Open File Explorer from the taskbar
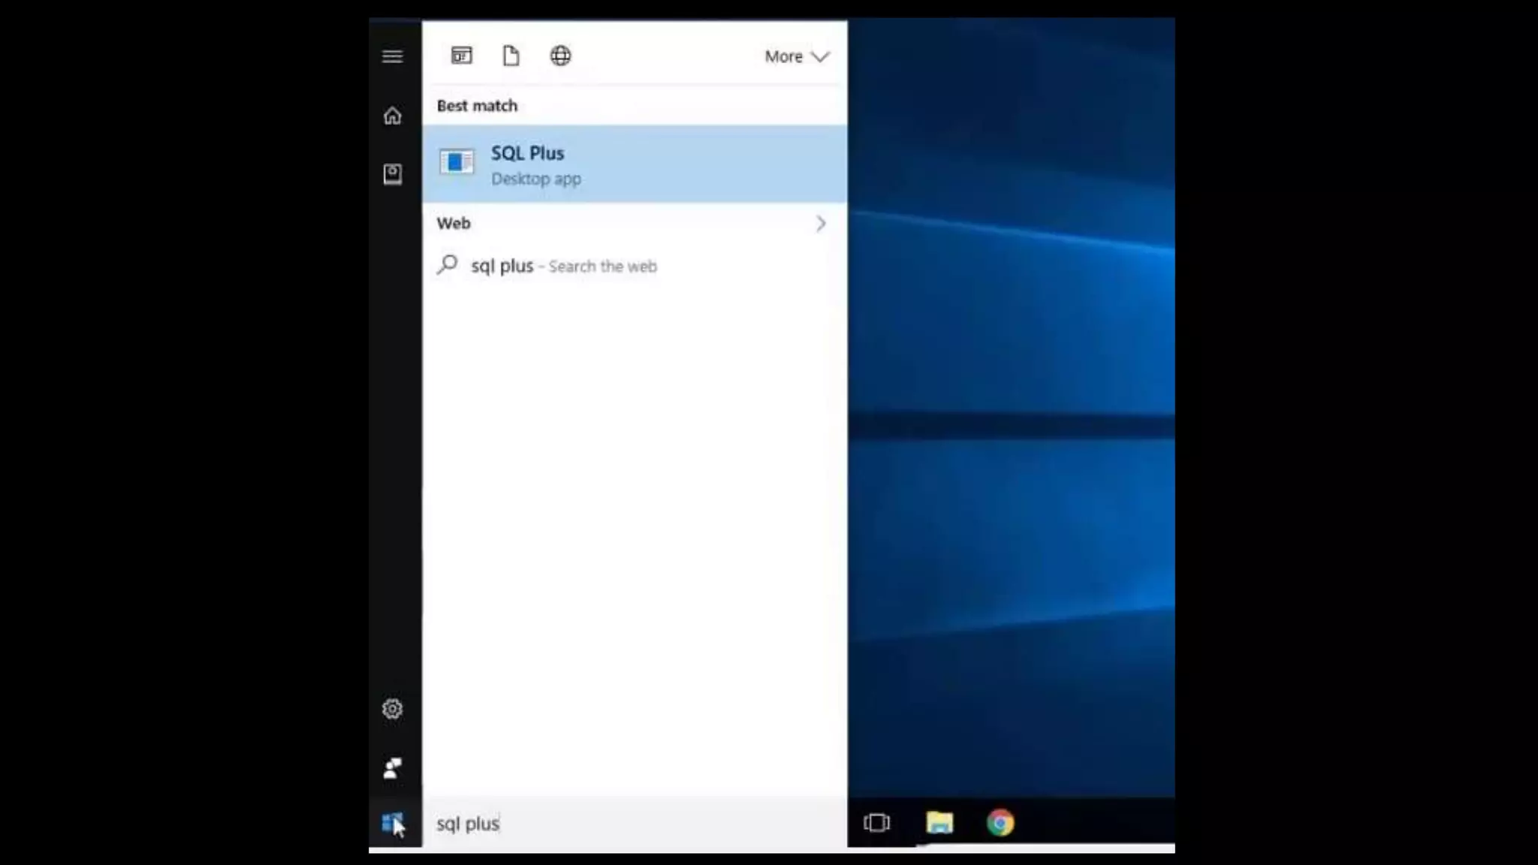This screenshot has height=865, width=1538. pyautogui.click(x=939, y=823)
